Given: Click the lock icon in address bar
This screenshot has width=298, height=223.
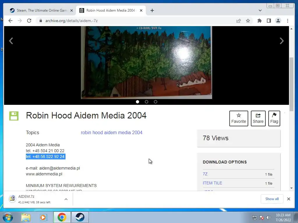Looking at the screenshot, I should (x=40, y=21).
